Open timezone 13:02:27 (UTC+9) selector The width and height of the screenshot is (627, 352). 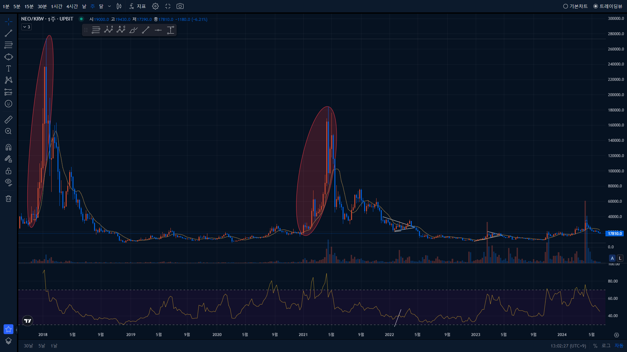tap(568, 346)
